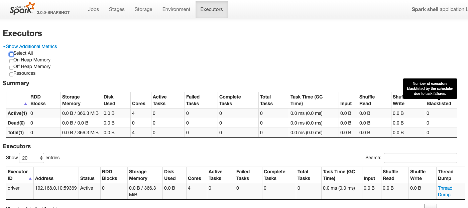The width and height of the screenshot is (468, 208).
Task: Check the Select All checkbox
Action: pos(11,54)
